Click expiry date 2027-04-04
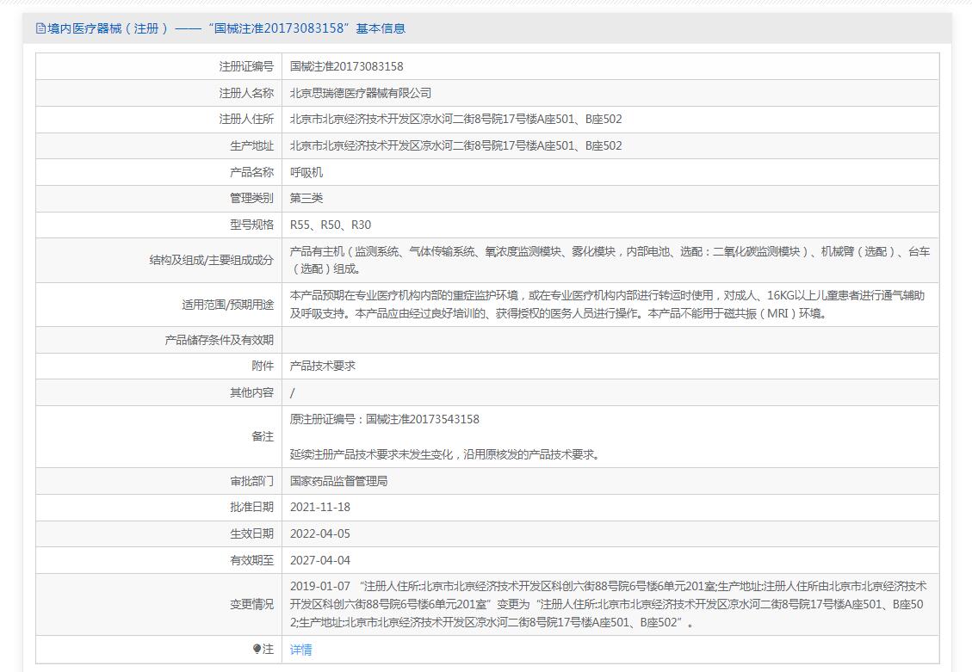 coord(320,560)
